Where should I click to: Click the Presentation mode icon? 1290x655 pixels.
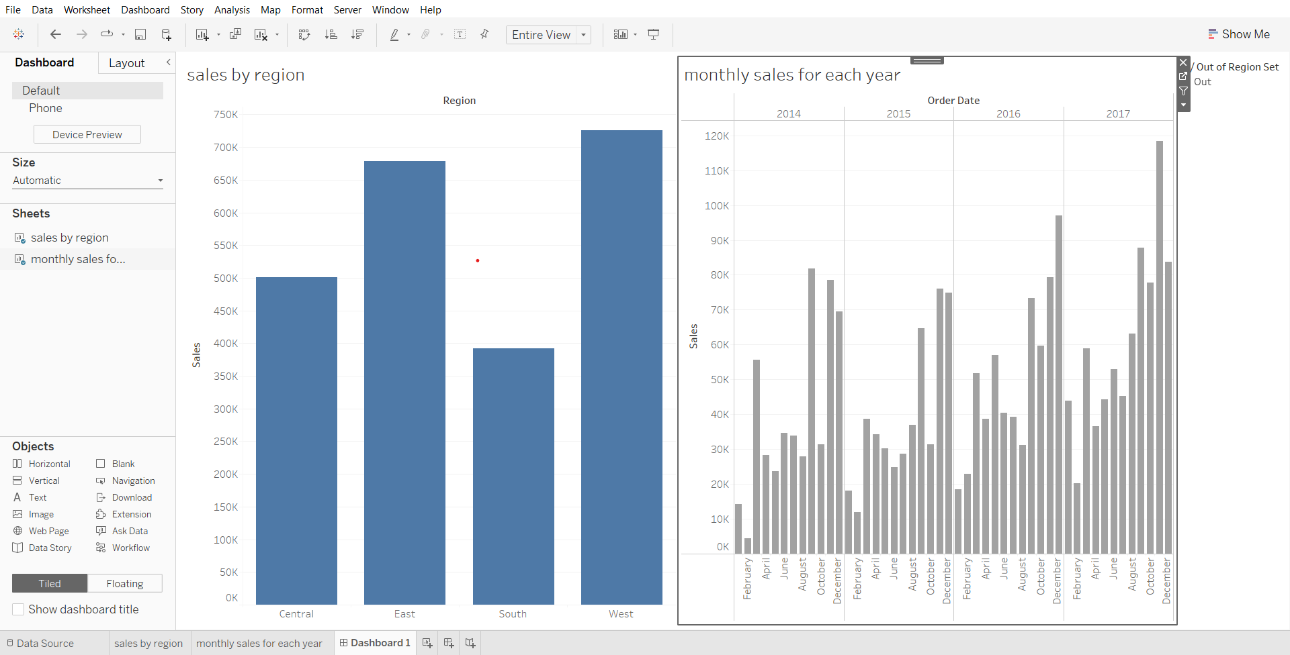[653, 34]
